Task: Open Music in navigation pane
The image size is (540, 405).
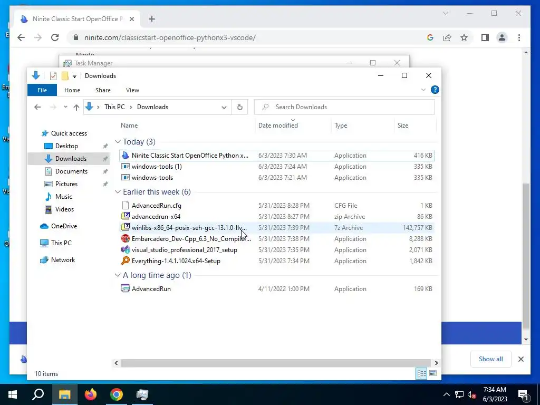Action: pyautogui.click(x=64, y=197)
